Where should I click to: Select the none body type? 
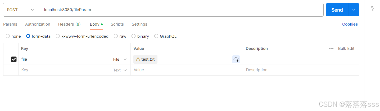[8, 36]
